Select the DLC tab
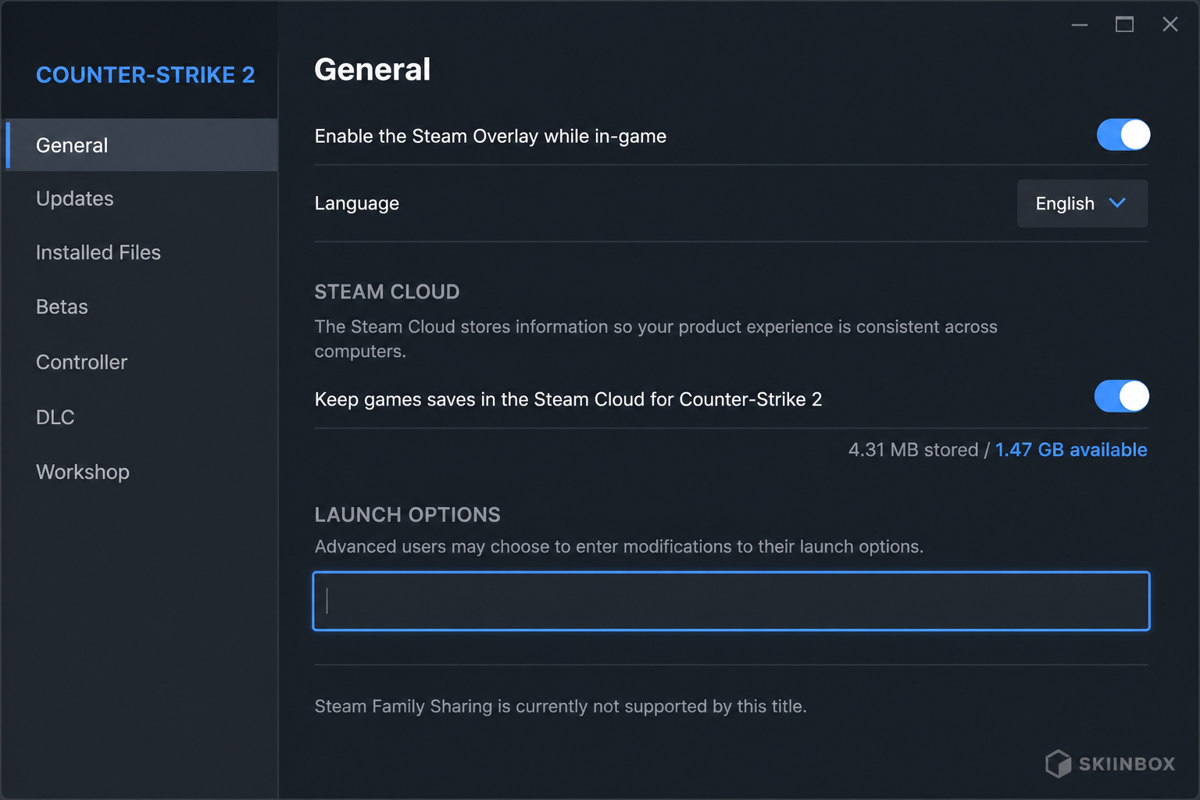The height and width of the screenshot is (800, 1200). pos(55,417)
